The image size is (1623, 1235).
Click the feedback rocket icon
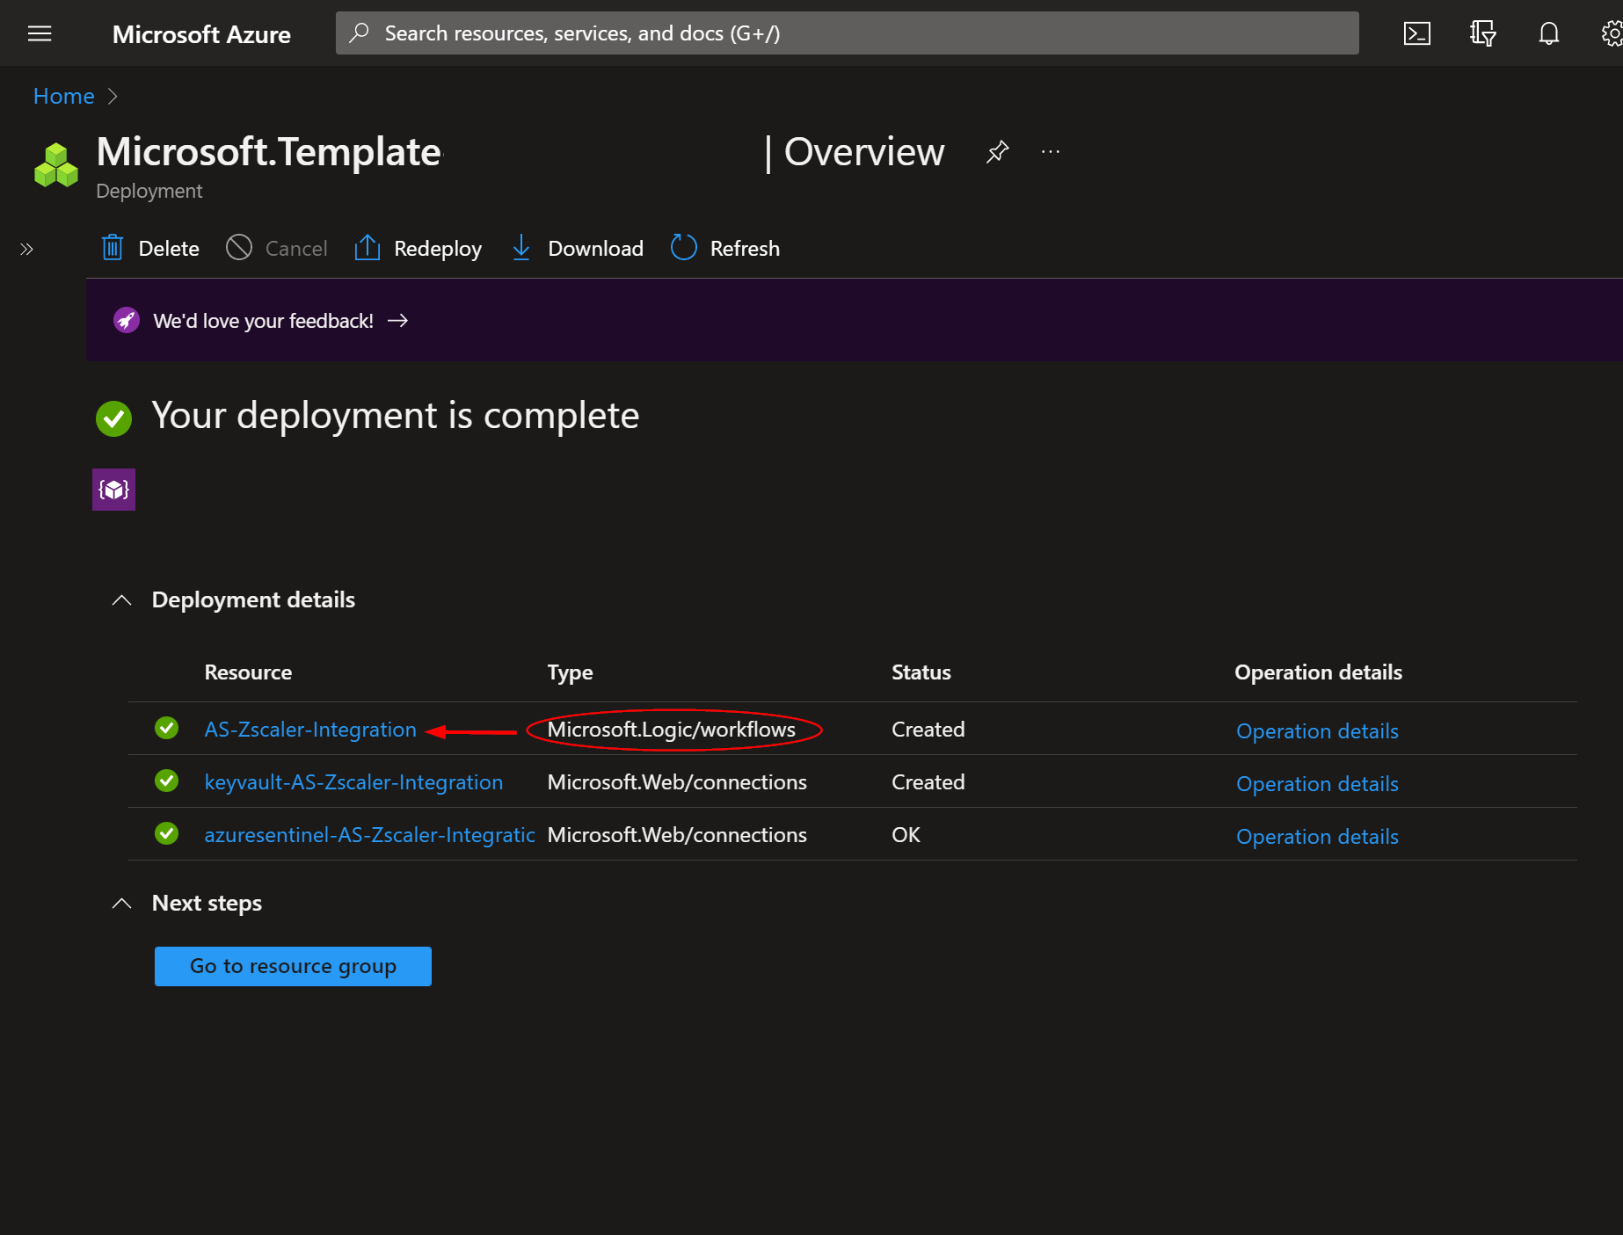coord(127,321)
